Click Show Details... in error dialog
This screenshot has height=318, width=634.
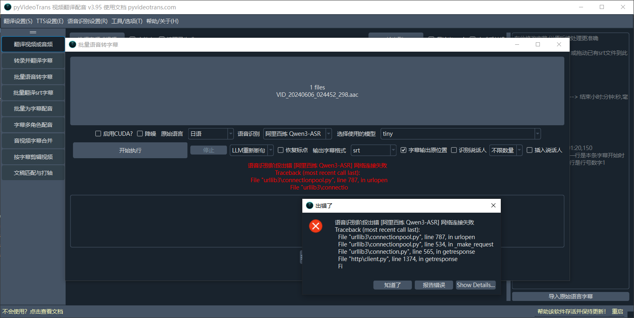476,285
